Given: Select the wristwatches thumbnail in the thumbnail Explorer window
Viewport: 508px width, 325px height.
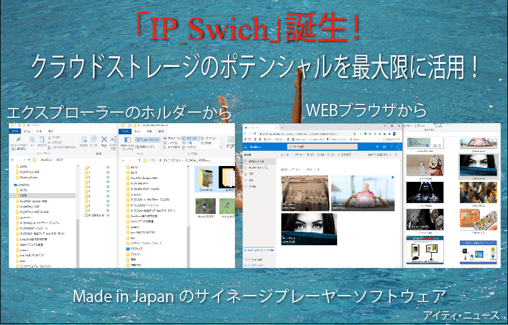Looking at the screenshot, I should (425, 219).
